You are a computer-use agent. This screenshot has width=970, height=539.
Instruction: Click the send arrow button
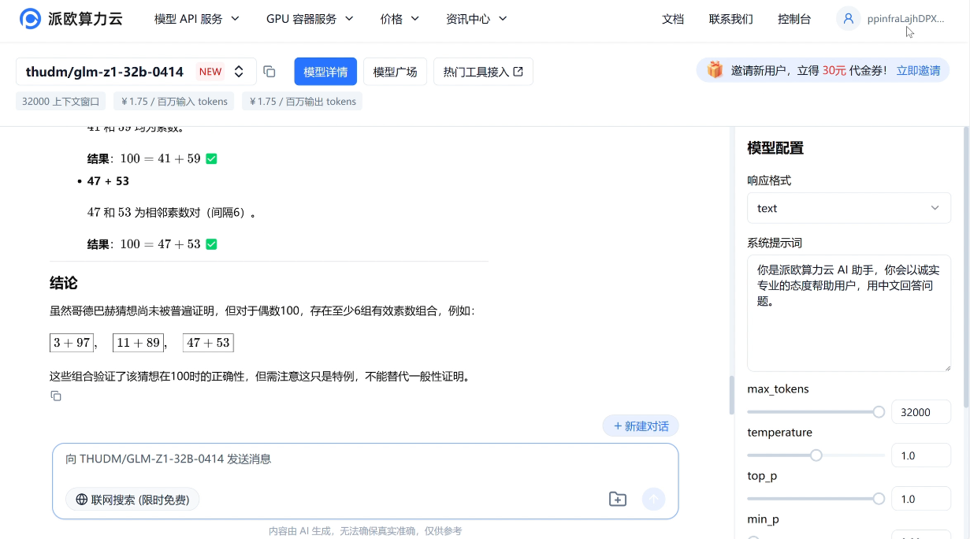(x=653, y=499)
